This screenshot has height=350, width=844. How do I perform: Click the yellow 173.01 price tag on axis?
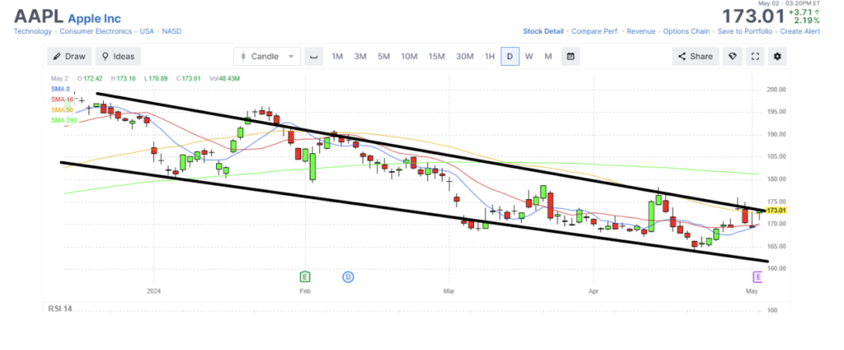tap(776, 210)
